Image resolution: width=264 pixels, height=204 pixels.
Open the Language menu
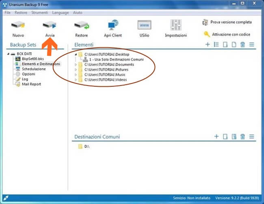(61, 13)
